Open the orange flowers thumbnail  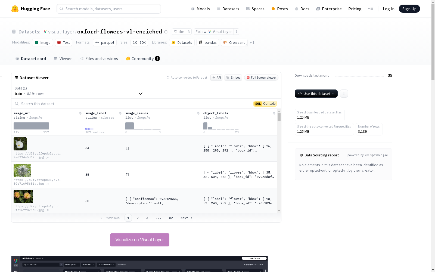coord(23,197)
